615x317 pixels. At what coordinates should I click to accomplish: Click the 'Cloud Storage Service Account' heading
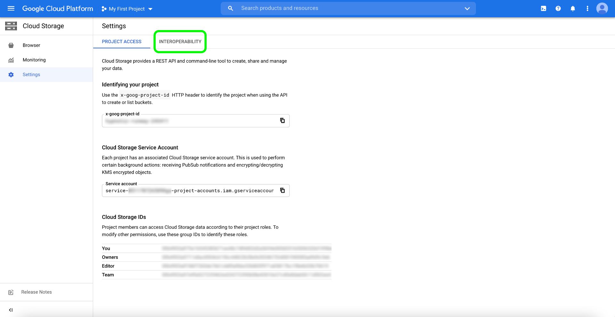(x=140, y=147)
